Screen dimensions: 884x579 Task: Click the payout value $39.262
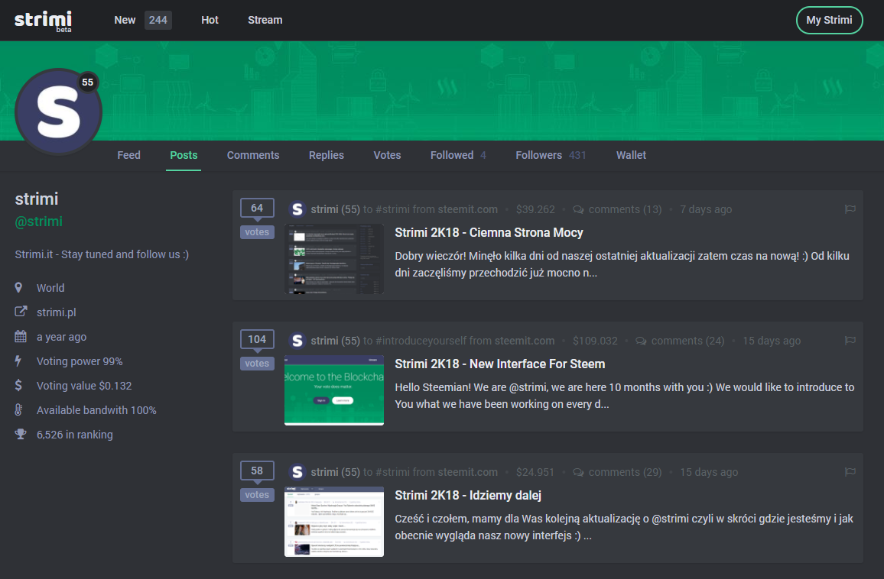point(535,209)
